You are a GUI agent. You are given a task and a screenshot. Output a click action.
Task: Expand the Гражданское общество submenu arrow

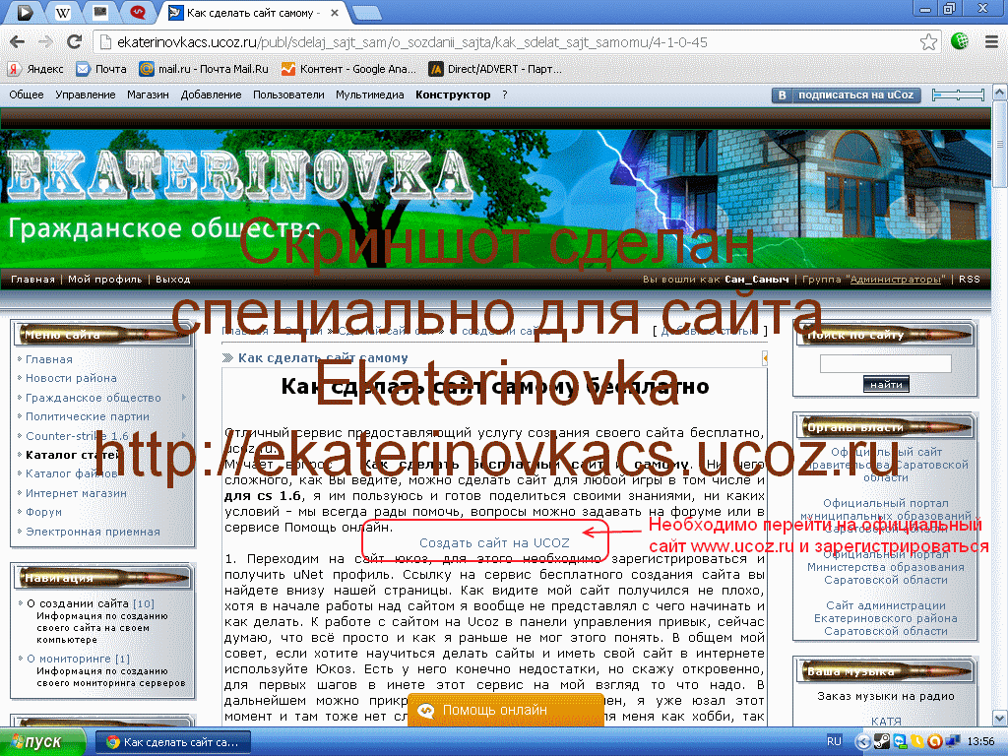184,398
